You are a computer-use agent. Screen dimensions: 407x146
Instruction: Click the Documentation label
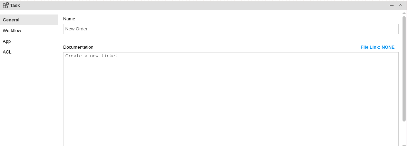[x=78, y=47]
